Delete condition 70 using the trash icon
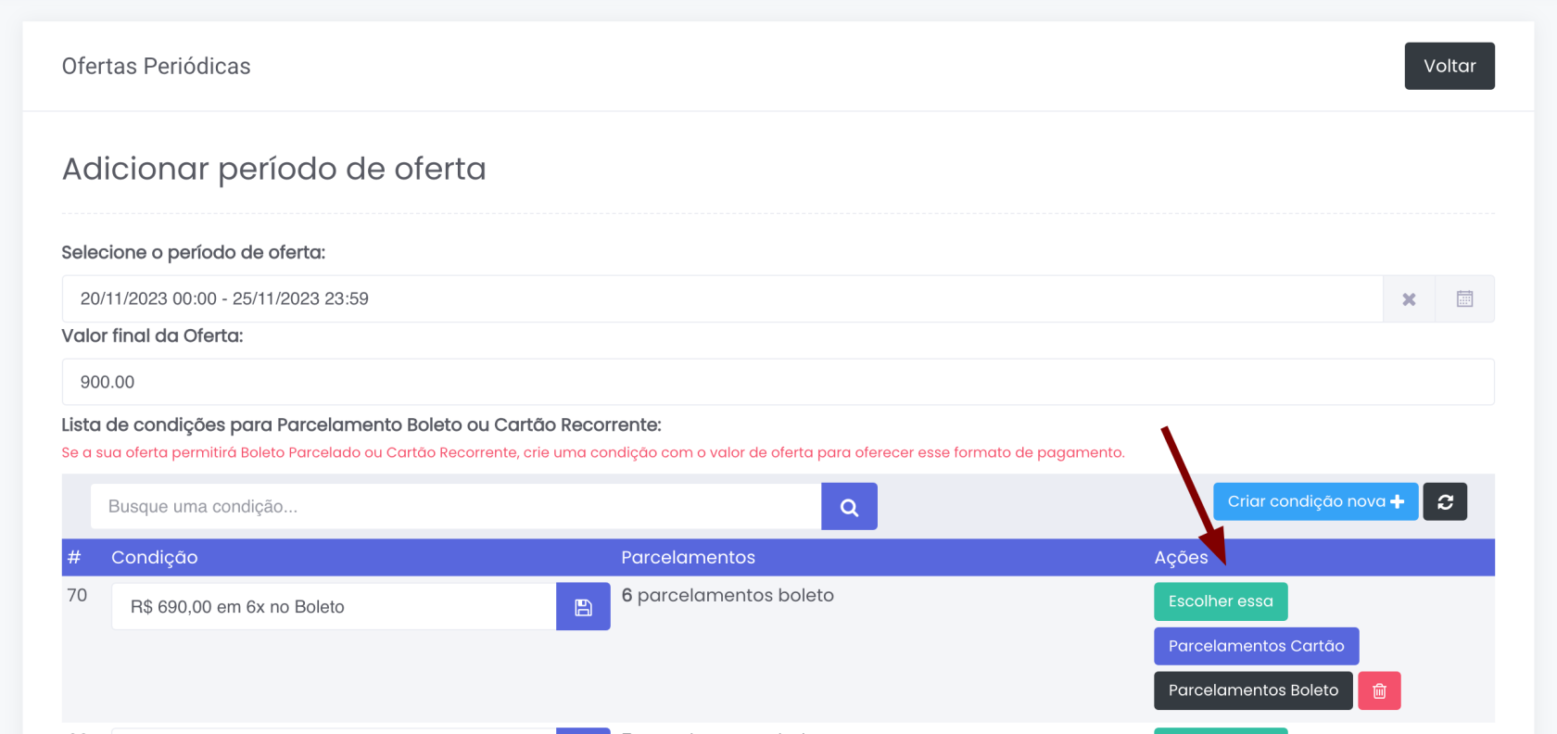The width and height of the screenshot is (1557, 734). [1379, 690]
